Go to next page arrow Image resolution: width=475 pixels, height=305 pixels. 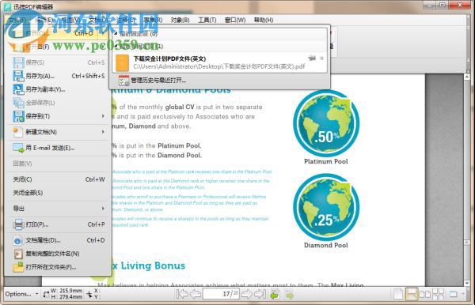(x=246, y=294)
